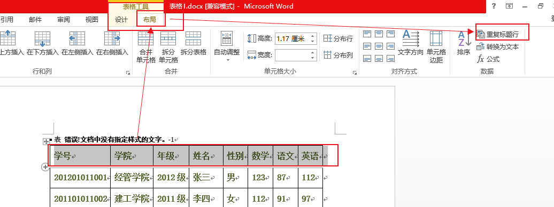The image size is (554, 207).
Task: Click the cell 201101011002
Action: point(80,198)
